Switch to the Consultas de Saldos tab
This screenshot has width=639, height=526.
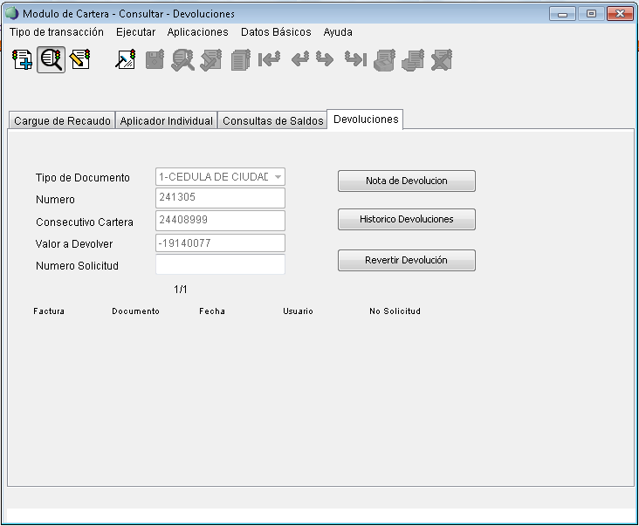coord(272,121)
